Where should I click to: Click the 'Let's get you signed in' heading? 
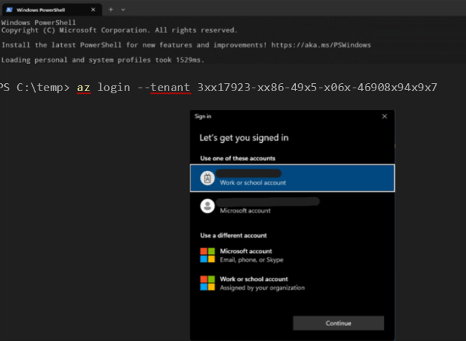click(x=244, y=137)
